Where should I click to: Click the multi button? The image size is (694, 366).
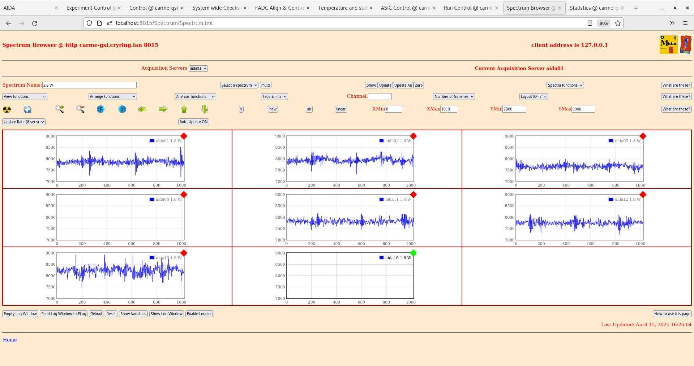click(x=266, y=85)
